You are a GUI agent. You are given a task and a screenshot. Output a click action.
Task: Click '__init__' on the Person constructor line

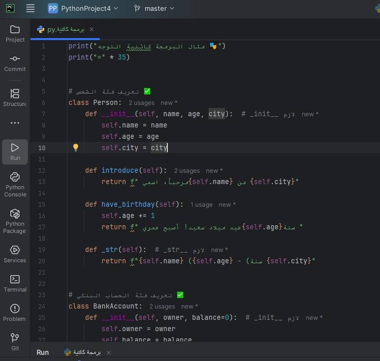coord(118,114)
